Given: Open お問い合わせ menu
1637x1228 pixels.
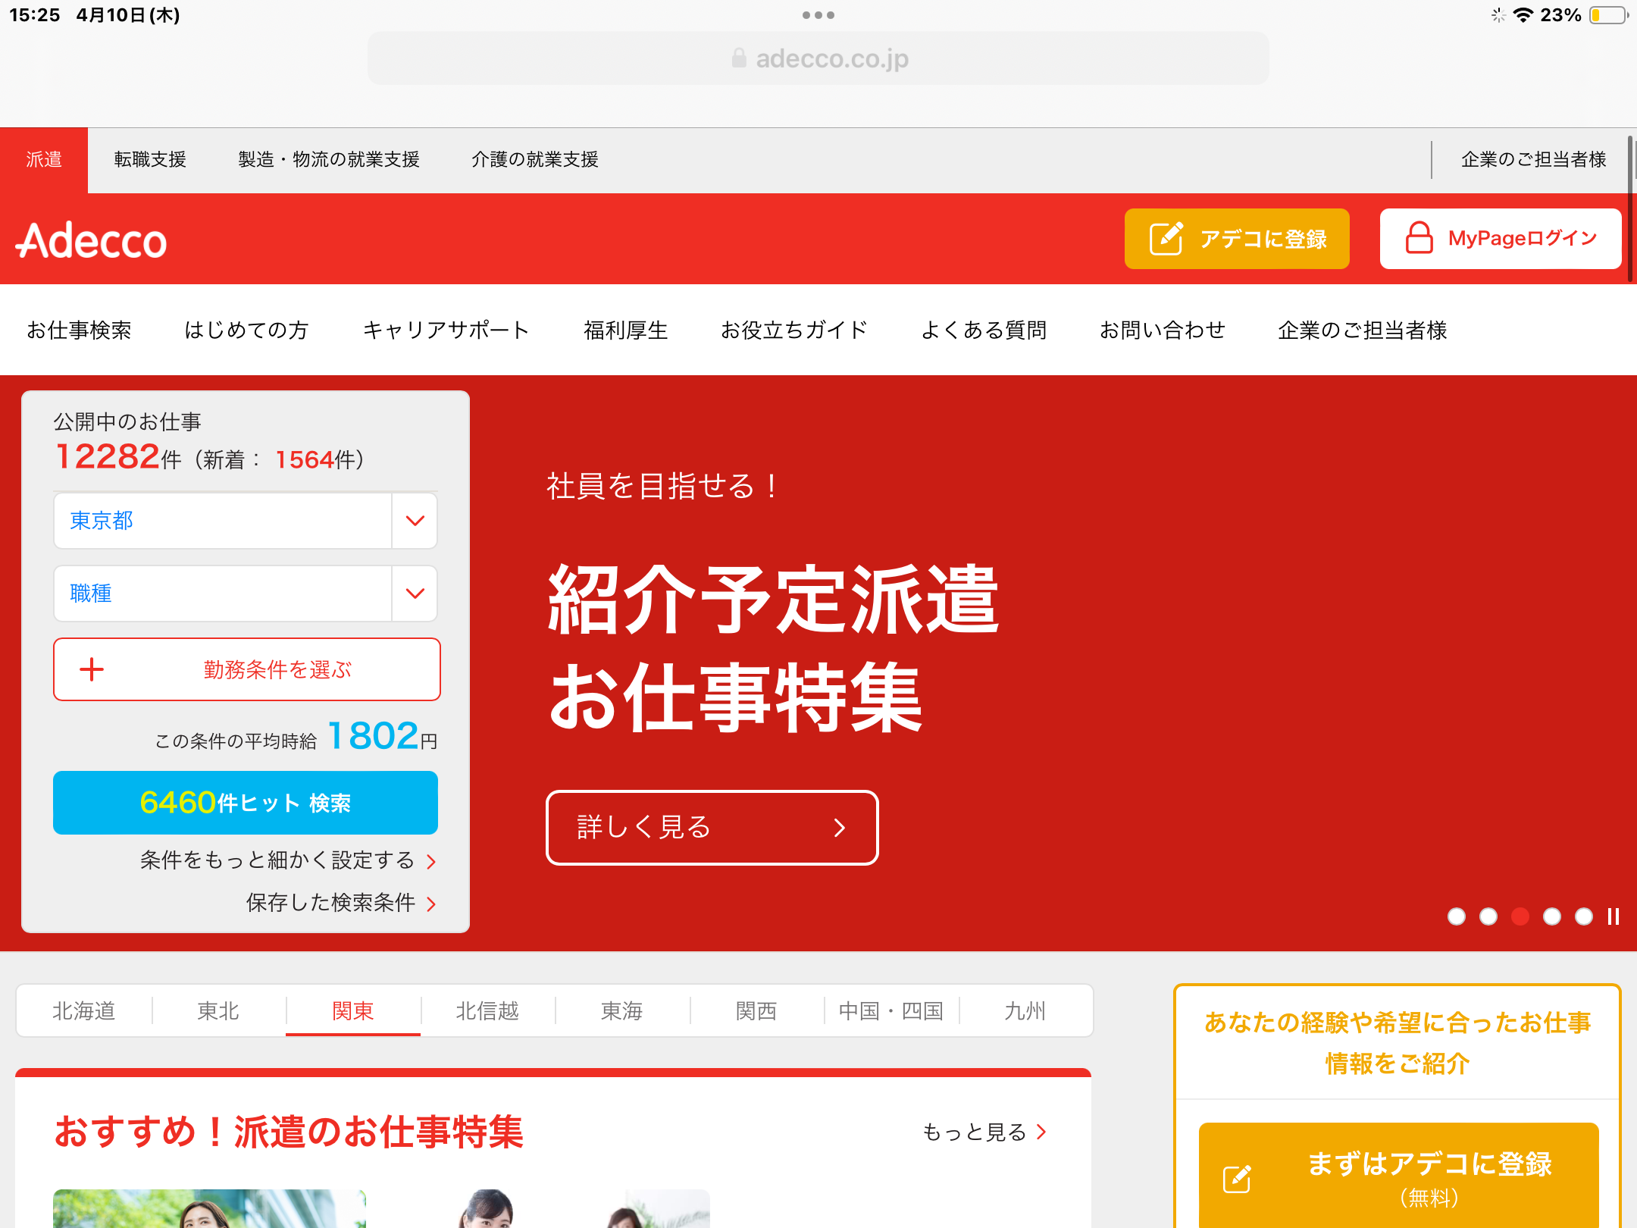Looking at the screenshot, I should (x=1163, y=330).
